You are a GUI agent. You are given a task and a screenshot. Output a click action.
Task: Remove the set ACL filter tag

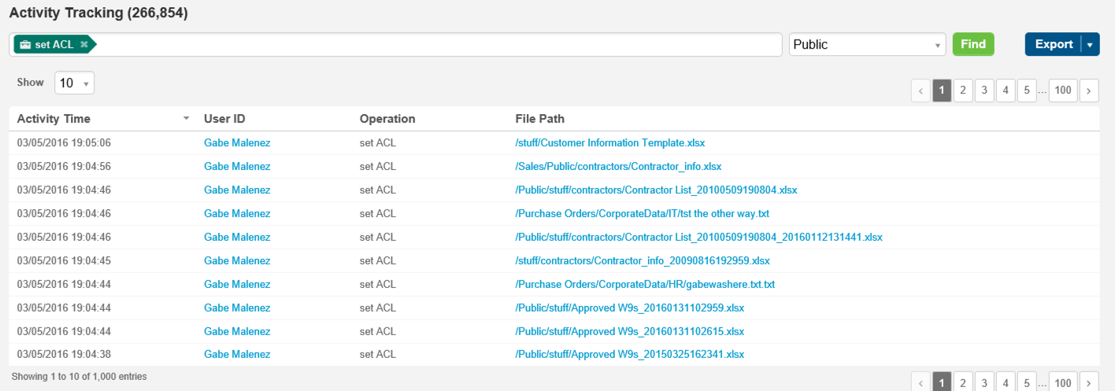tap(84, 45)
